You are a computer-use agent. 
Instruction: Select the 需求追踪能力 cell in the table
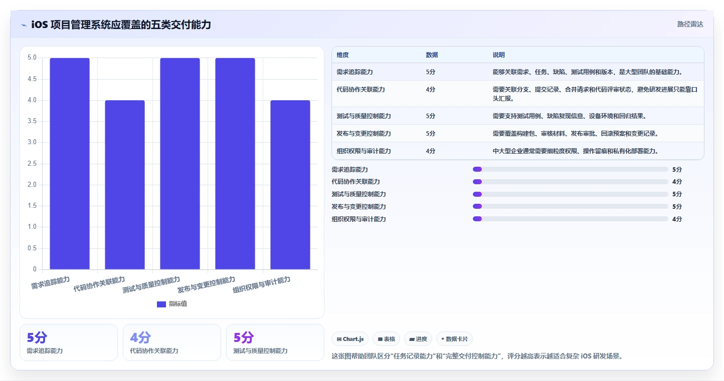355,72
